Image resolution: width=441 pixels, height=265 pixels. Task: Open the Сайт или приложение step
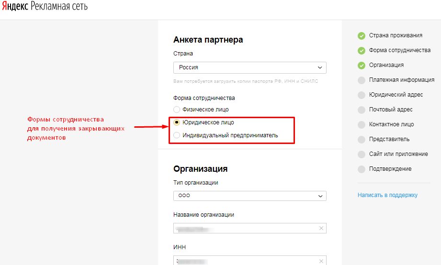tap(398, 154)
